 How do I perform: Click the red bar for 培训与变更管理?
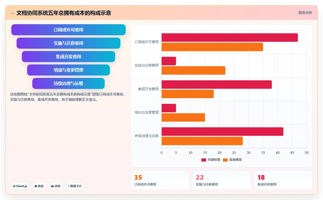169,108
